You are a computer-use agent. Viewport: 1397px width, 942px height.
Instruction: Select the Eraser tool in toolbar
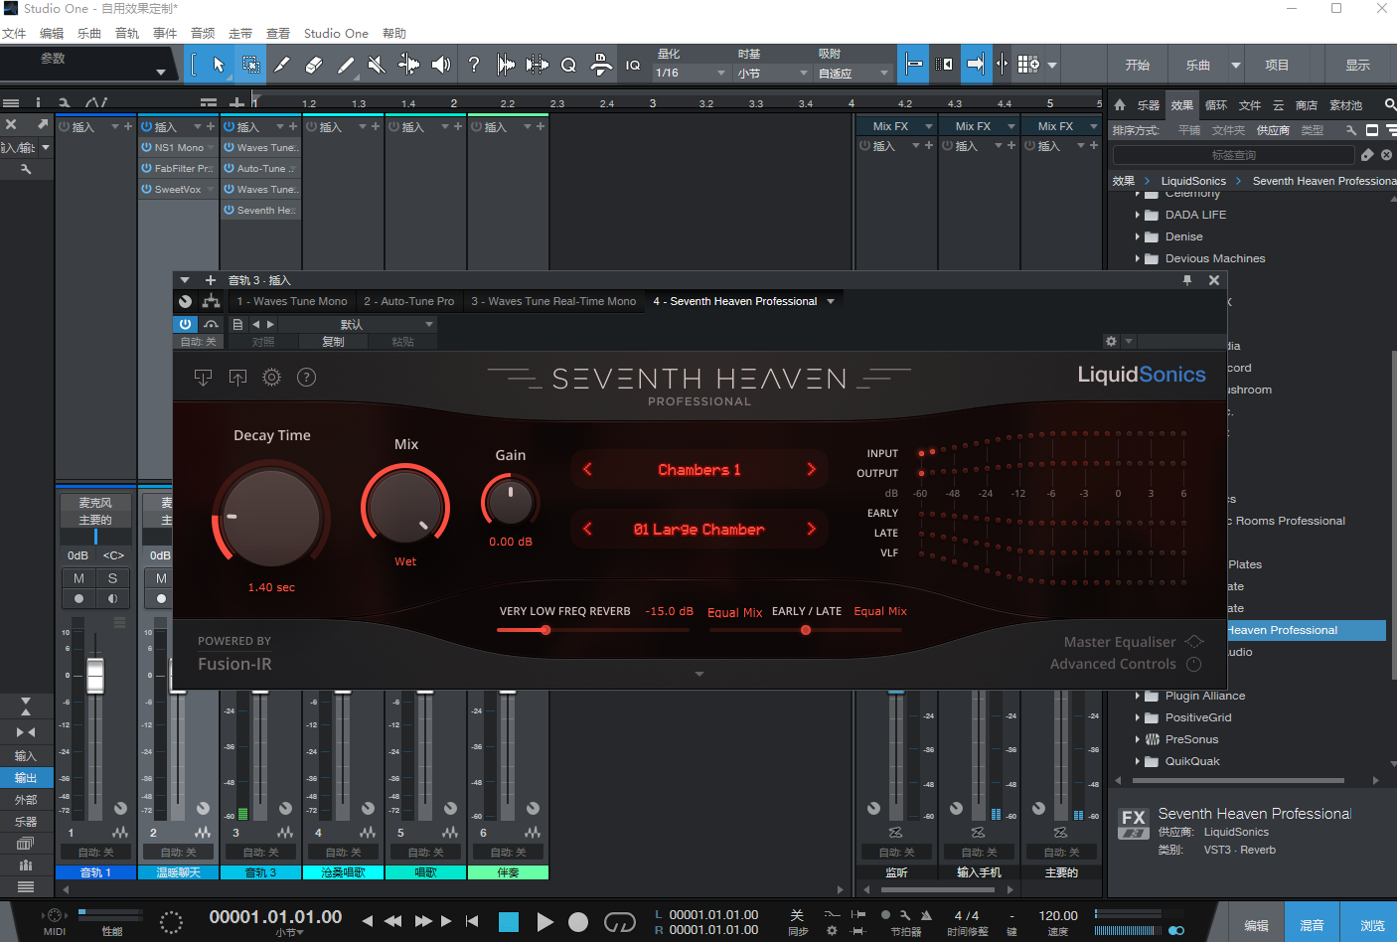[313, 66]
